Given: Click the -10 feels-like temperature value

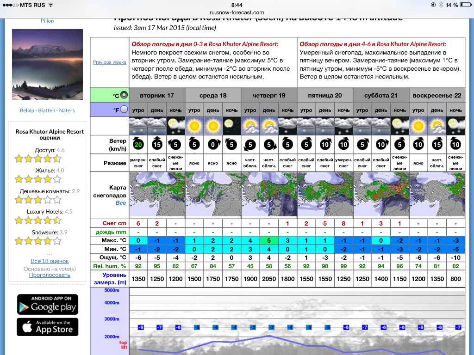Looking at the screenshot, I should pos(455,258).
